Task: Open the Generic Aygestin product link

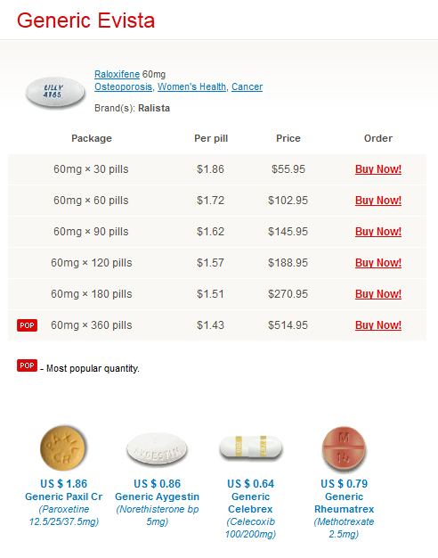Action: point(158,496)
